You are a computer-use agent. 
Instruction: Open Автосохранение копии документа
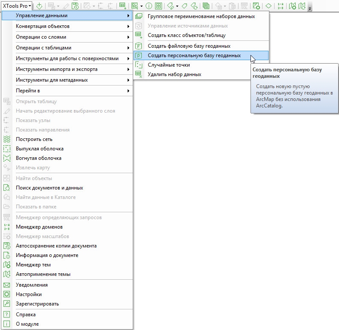pos(56,246)
